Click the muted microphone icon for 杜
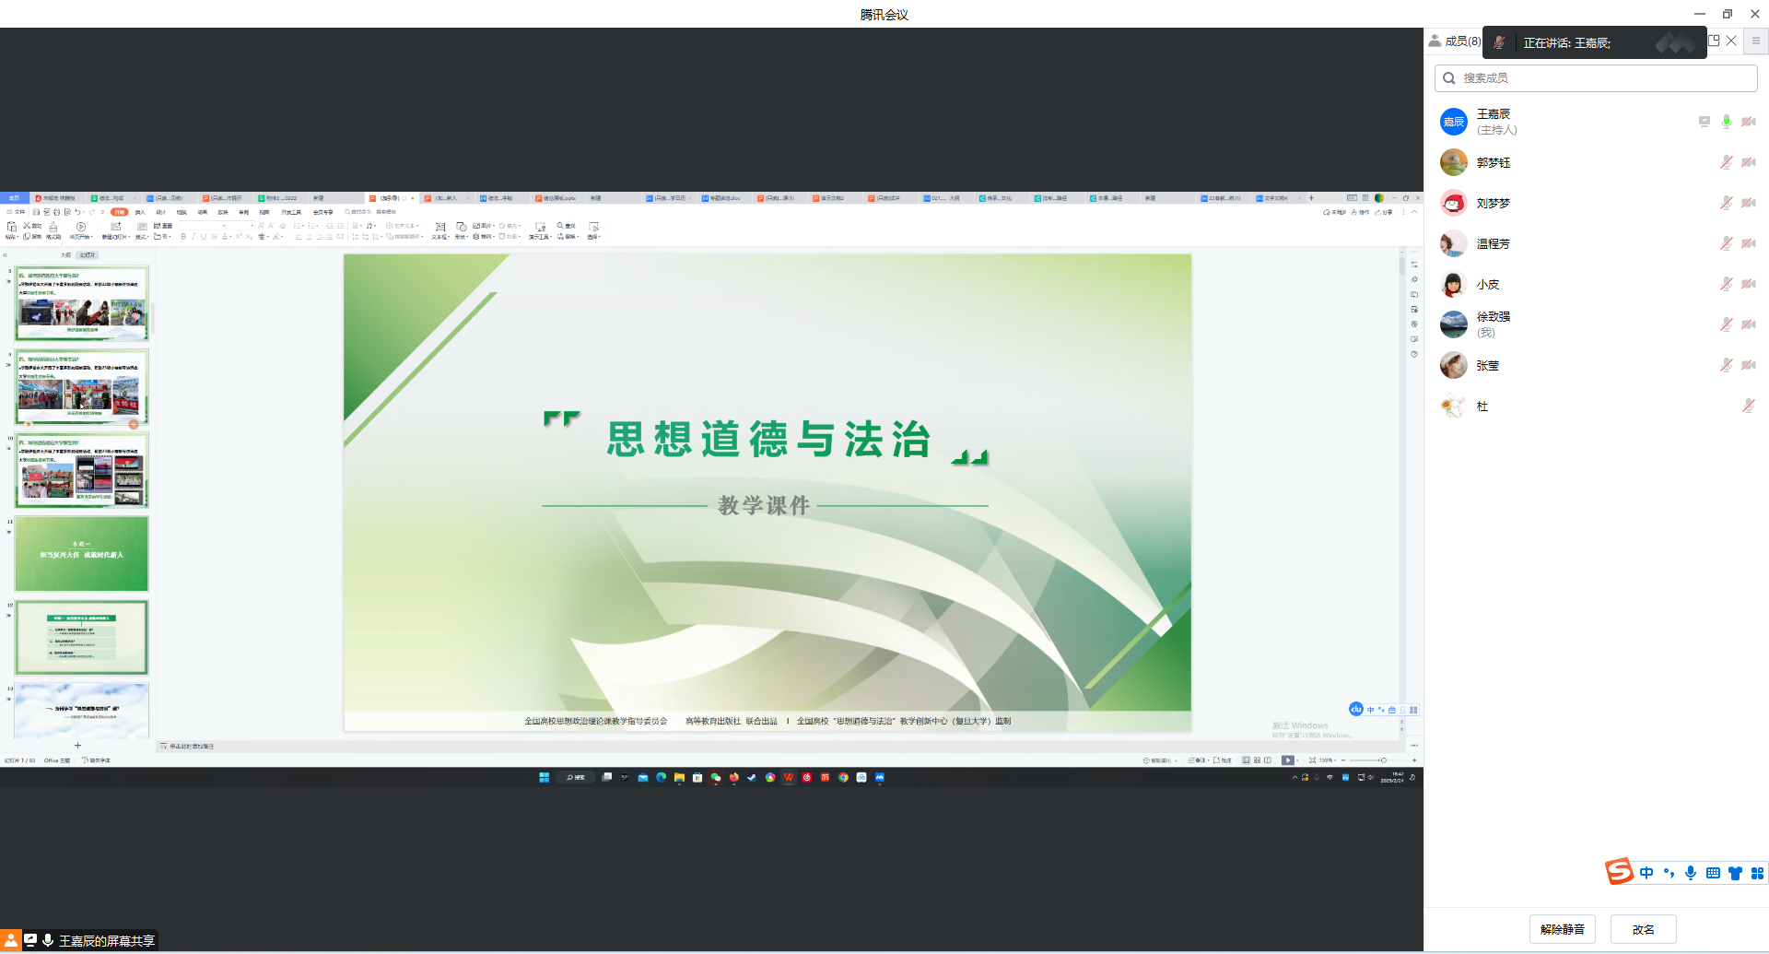 coord(1748,406)
